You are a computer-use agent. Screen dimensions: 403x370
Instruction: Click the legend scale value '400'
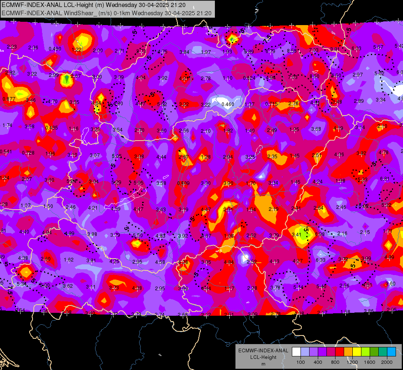(318, 362)
